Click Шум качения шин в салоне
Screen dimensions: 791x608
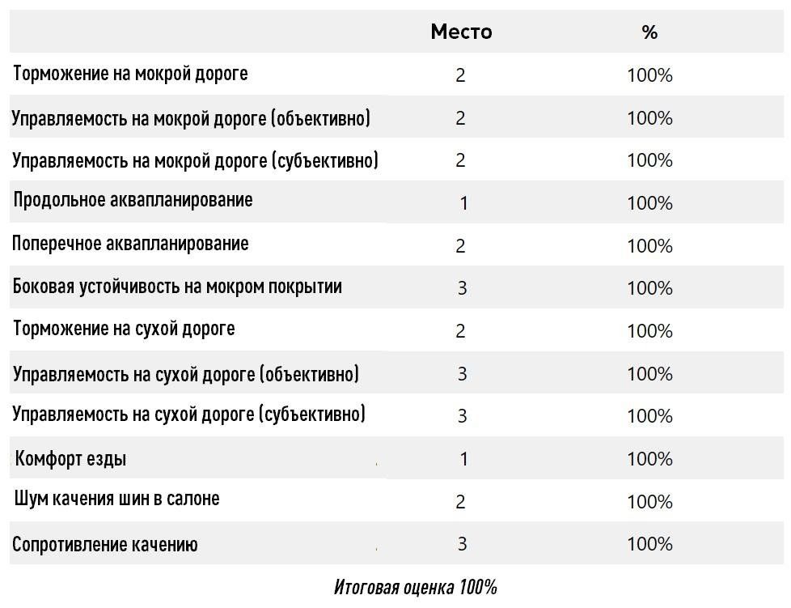[116, 499]
